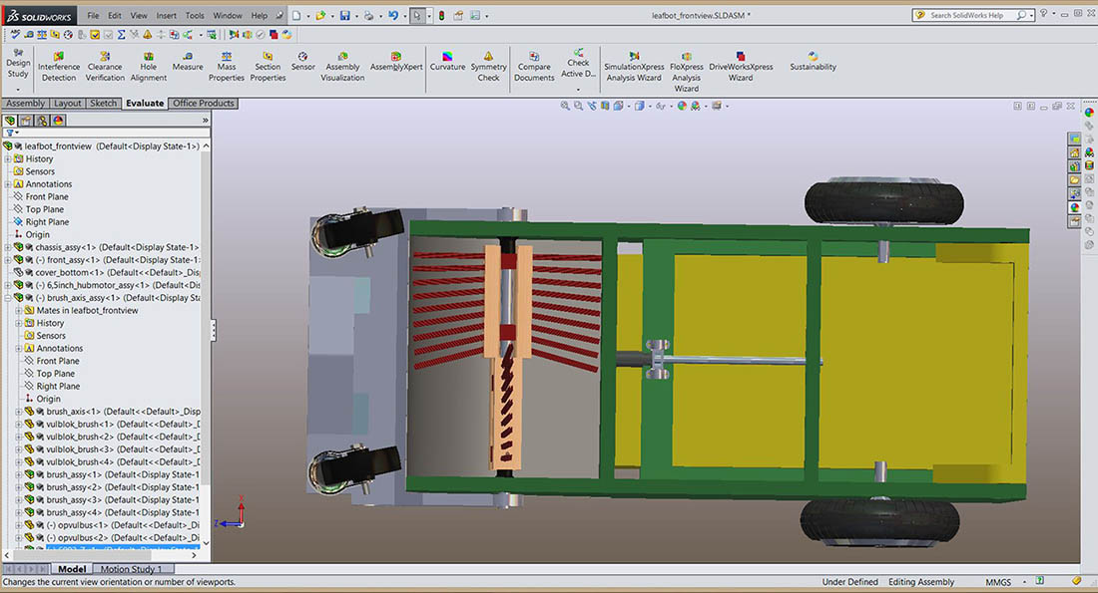
Task: Click the Zoom to Fit icon in the viewport toolbar
Action: coord(565,106)
